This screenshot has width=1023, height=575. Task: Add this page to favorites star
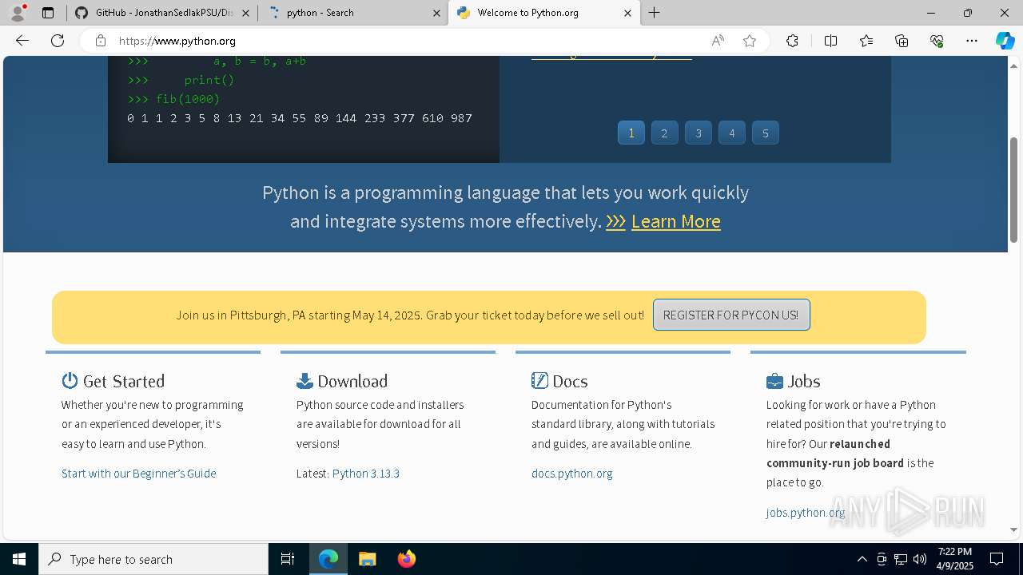pos(750,41)
